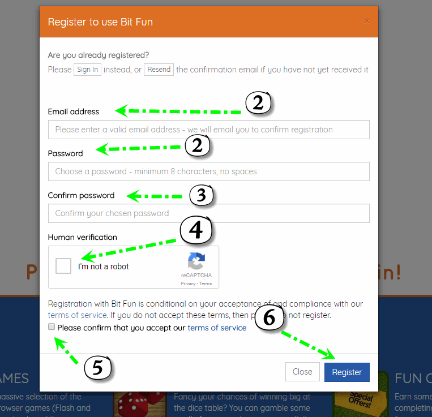Click the circled 2 beside Email address
Screen dimensions: 432x417
[258, 102]
